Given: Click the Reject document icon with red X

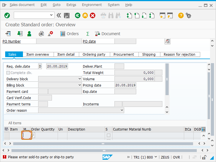Looking at the screenshot, I should pos(50,34).
